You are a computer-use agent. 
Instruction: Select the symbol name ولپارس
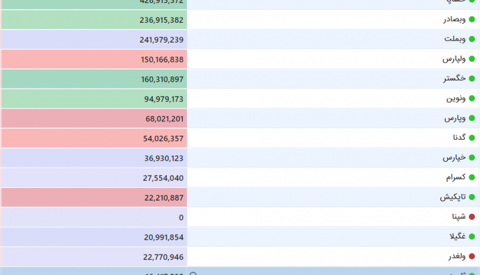[454, 59]
